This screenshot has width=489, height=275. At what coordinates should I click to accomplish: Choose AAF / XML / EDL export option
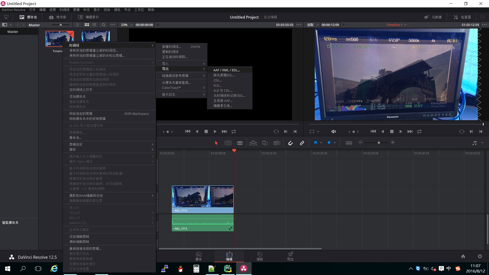226,70
